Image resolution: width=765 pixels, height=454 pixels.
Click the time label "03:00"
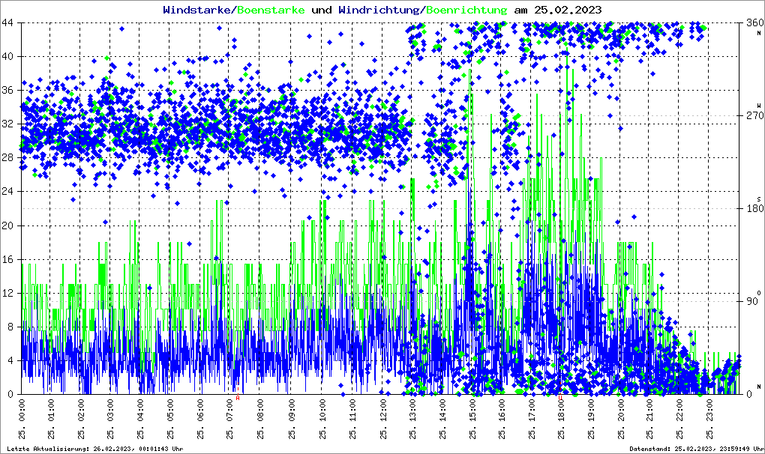(x=111, y=410)
